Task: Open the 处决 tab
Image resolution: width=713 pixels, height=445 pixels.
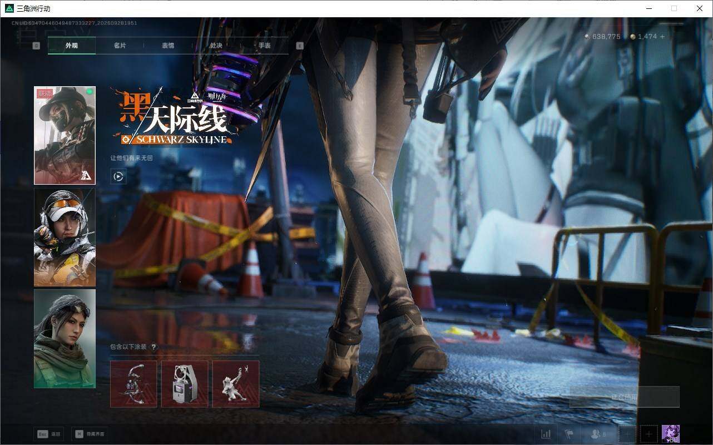Action: [x=216, y=46]
